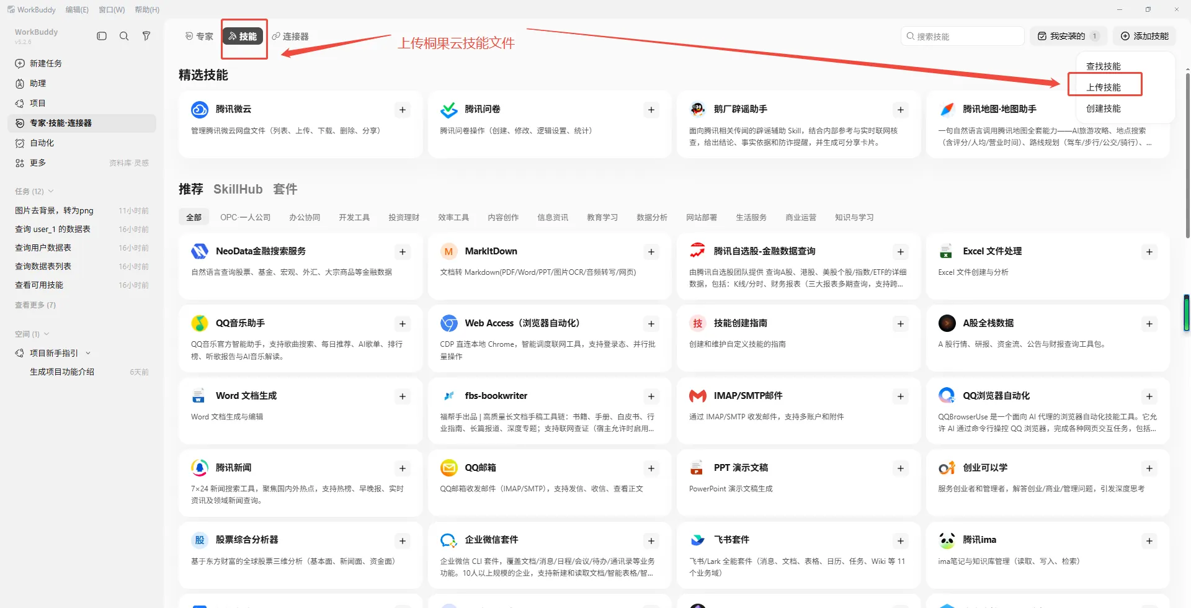
Task: Open 助理 in the sidebar
Action: tap(82, 83)
